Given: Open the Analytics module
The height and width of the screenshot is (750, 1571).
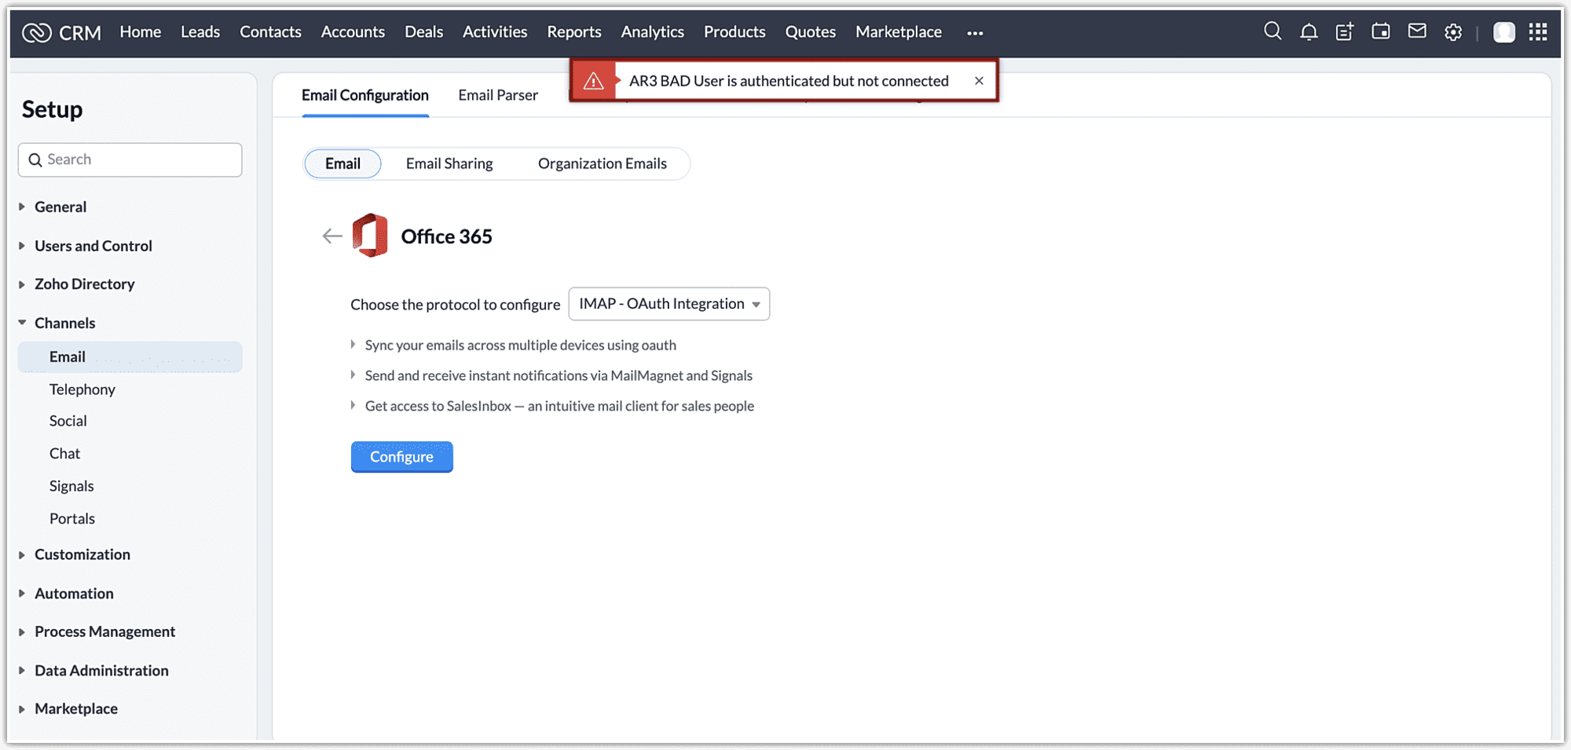Looking at the screenshot, I should point(653,32).
